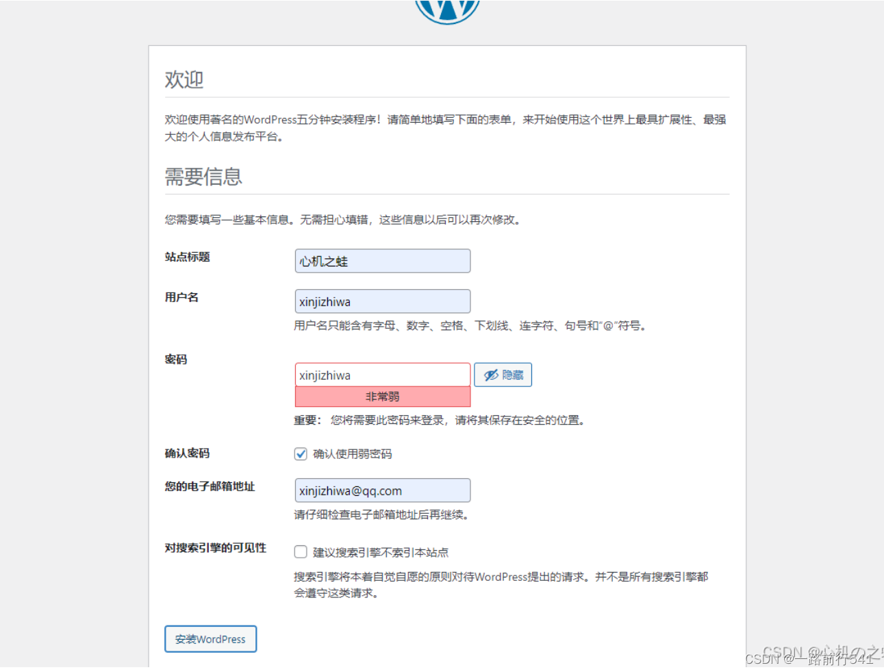The image size is (884, 672).
Task: Click the 非常弱 password strength indicator
Action: [x=382, y=396]
